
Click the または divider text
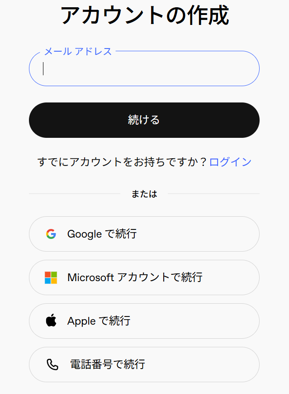coord(144,193)
